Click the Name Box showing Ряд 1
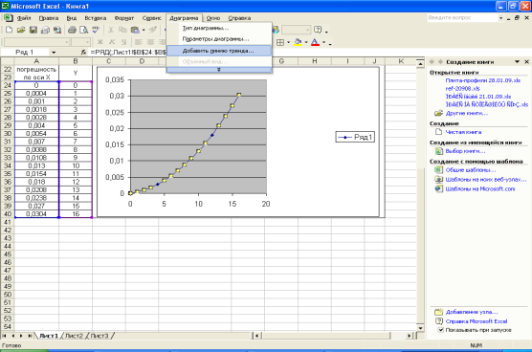 coord(26,53)
